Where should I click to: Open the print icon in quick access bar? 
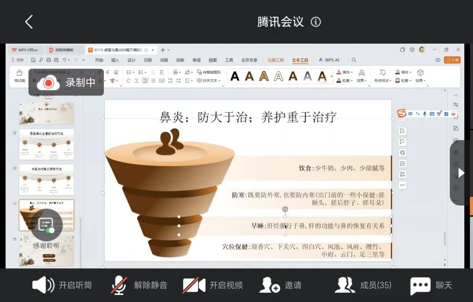(49, 60)
